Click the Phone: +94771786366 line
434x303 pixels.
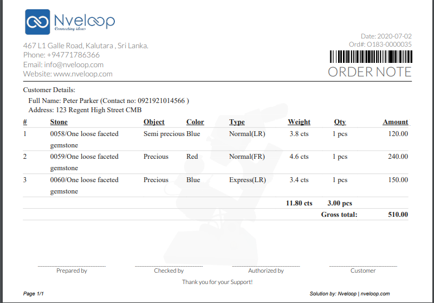(61, 55)
